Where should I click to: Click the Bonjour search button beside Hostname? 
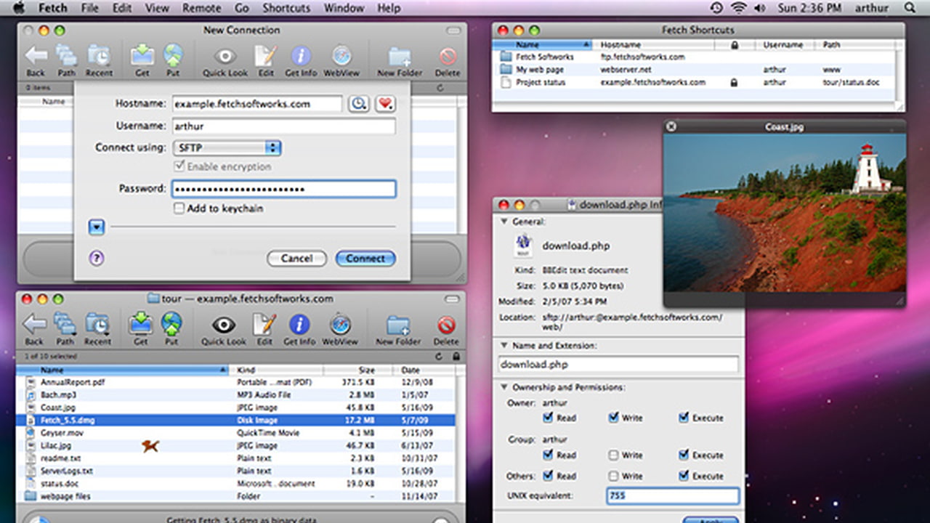coord(358,104)
